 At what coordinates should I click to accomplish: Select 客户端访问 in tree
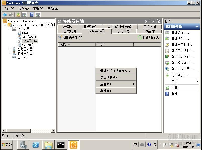(30, 37)
